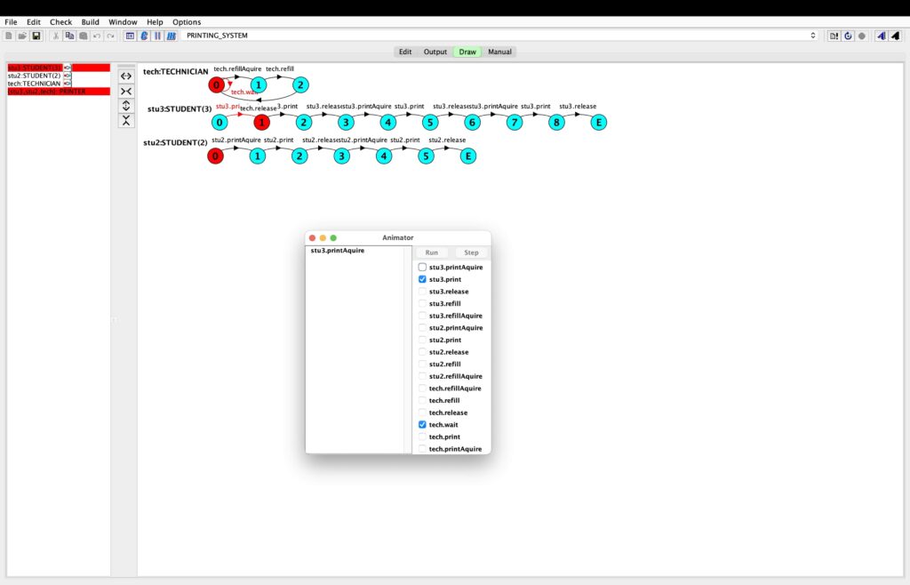This screenshot has height=585, width=910.
Task: Compress the diagram horizontally with the inward arrows button
Action: [126, 91]
